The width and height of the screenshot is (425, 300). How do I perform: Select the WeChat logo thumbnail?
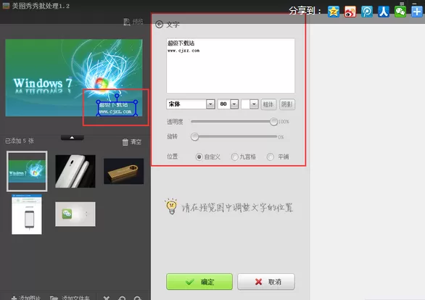click(75, 214)
